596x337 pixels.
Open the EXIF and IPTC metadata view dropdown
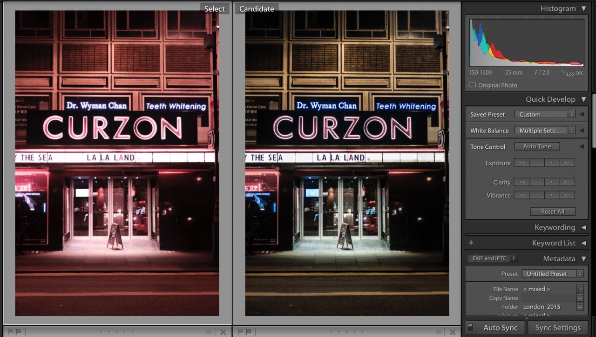pyautogui.click(x=492, y=258)
